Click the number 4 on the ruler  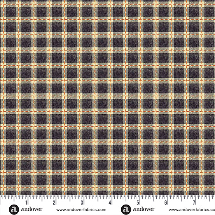[110, 203]
